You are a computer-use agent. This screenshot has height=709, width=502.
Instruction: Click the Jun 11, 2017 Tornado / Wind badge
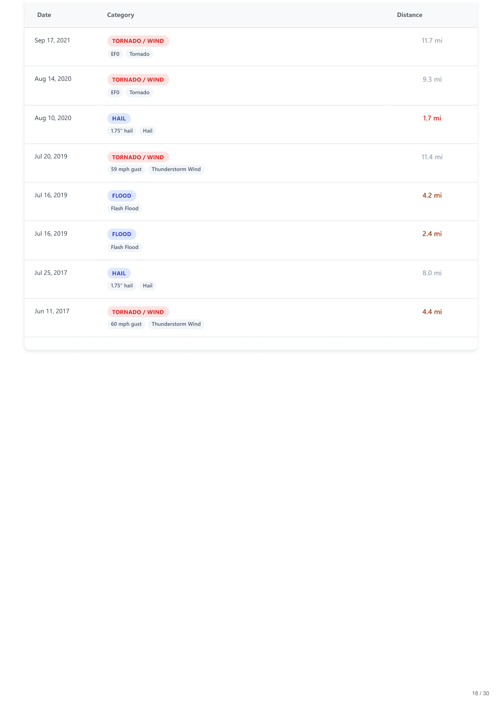pos(138,312)
